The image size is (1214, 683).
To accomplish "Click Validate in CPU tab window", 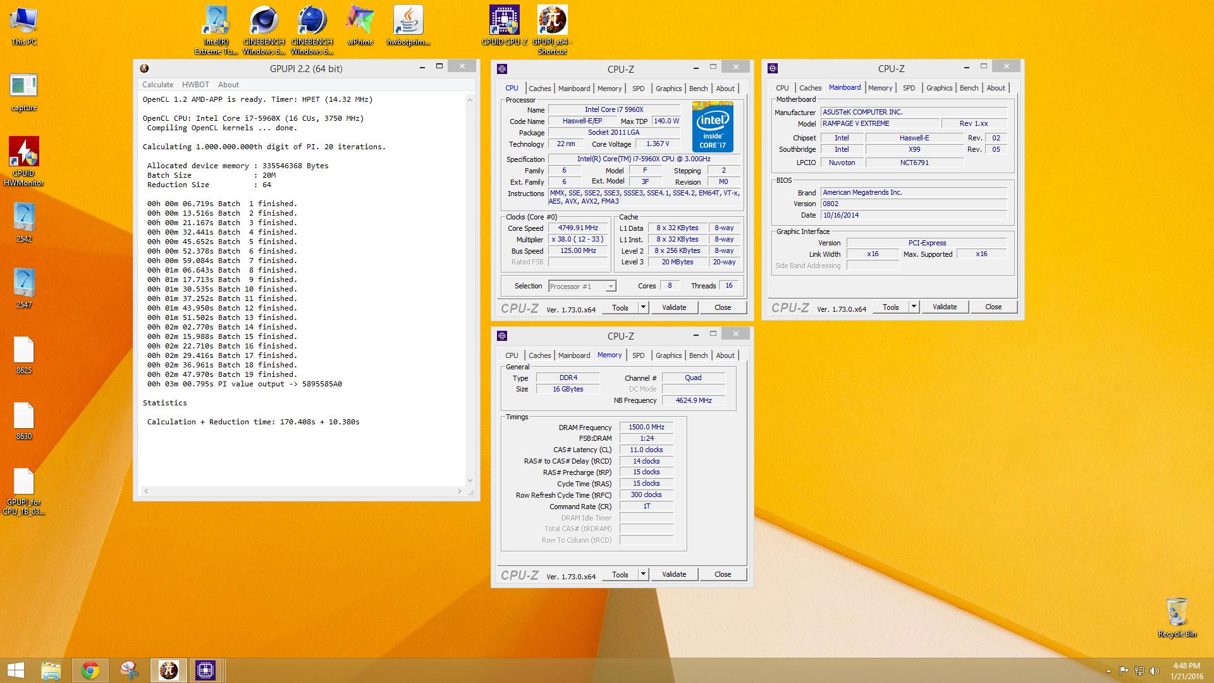I will [x=674, y=307].
